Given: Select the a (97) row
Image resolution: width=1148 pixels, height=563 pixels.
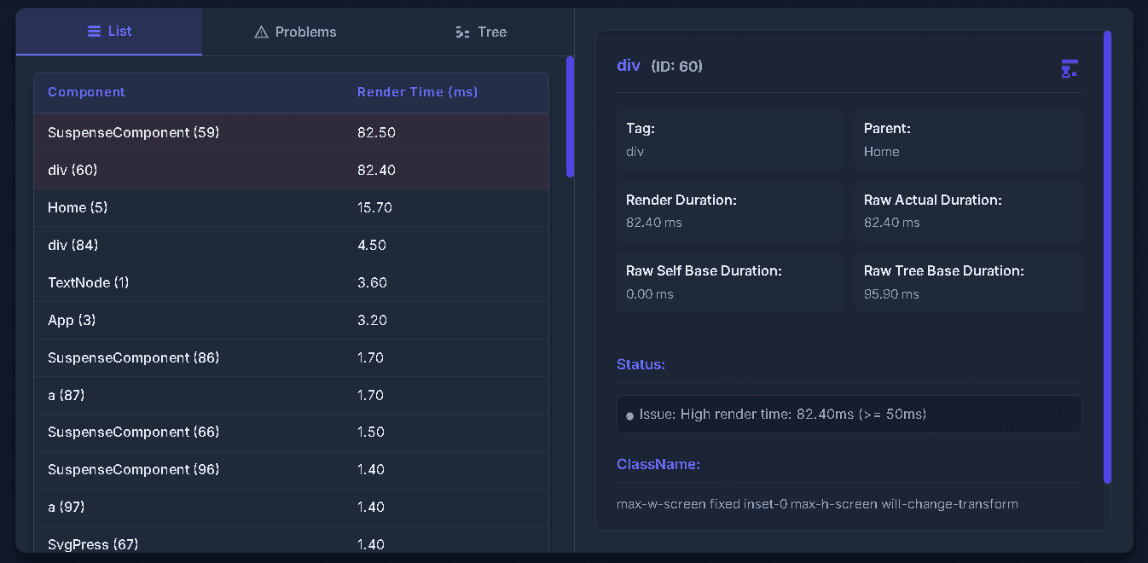Looking at the screenshot, I should tap(291, 508).
